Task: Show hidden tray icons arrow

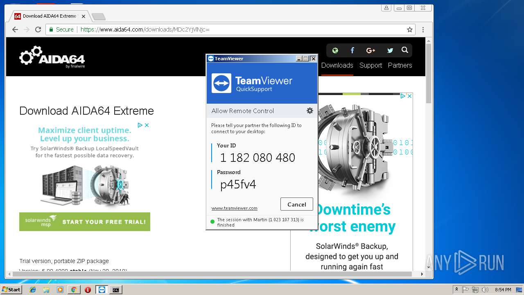Action: click(x=457, y=290)
